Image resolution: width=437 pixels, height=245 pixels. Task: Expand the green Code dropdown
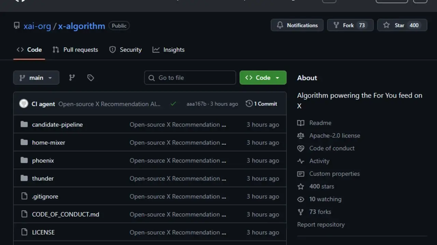[263, 78]
